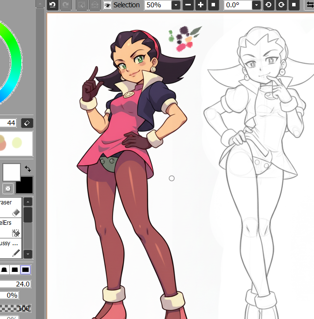
Task: Rotate the canvas counterclockwise
Action: (268, 5)
